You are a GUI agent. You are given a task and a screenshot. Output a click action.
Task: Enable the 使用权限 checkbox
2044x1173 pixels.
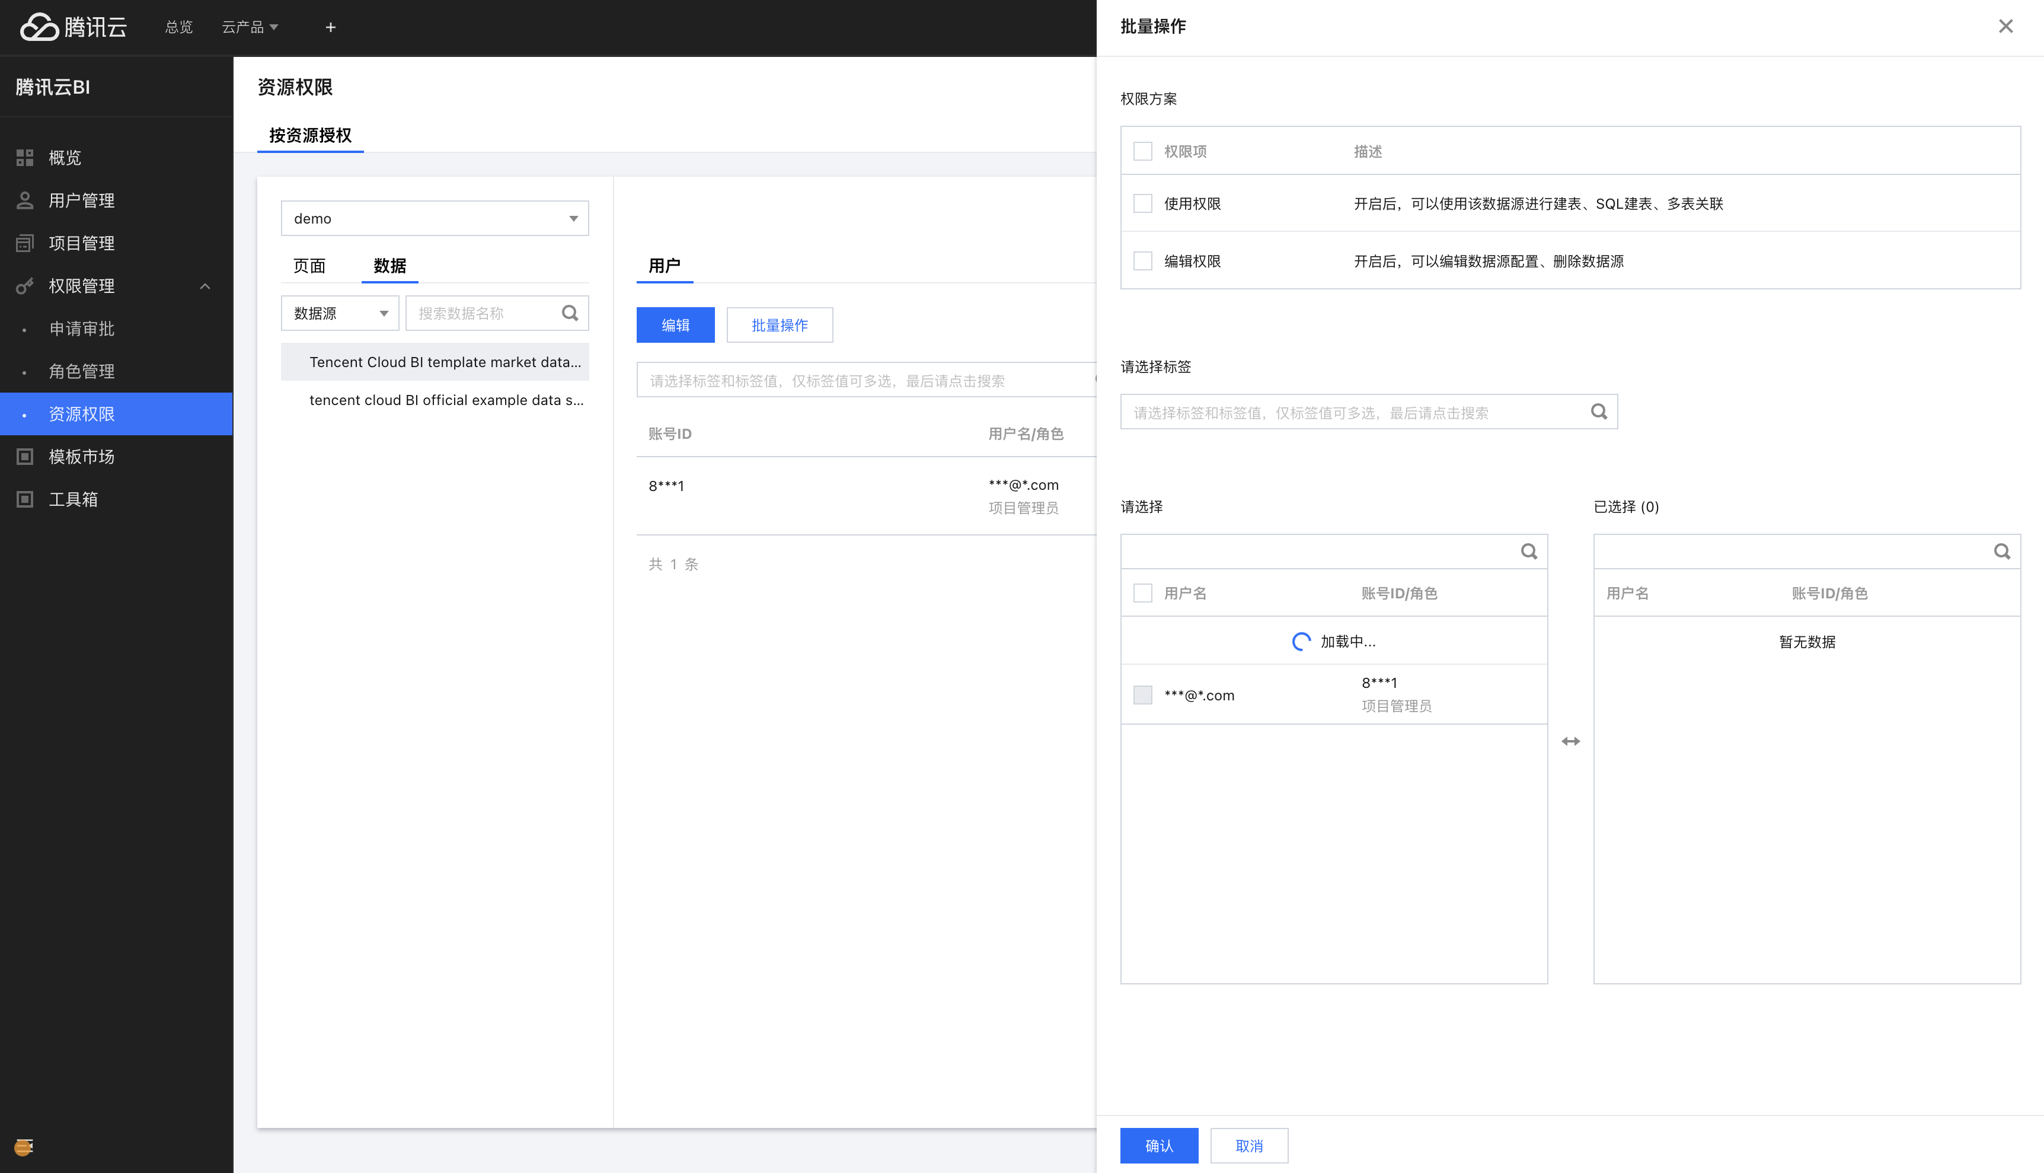click(x=1142, y=203)
